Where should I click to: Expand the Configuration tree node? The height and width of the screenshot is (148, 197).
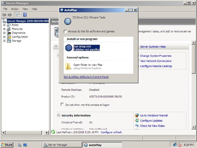point(4,37)
